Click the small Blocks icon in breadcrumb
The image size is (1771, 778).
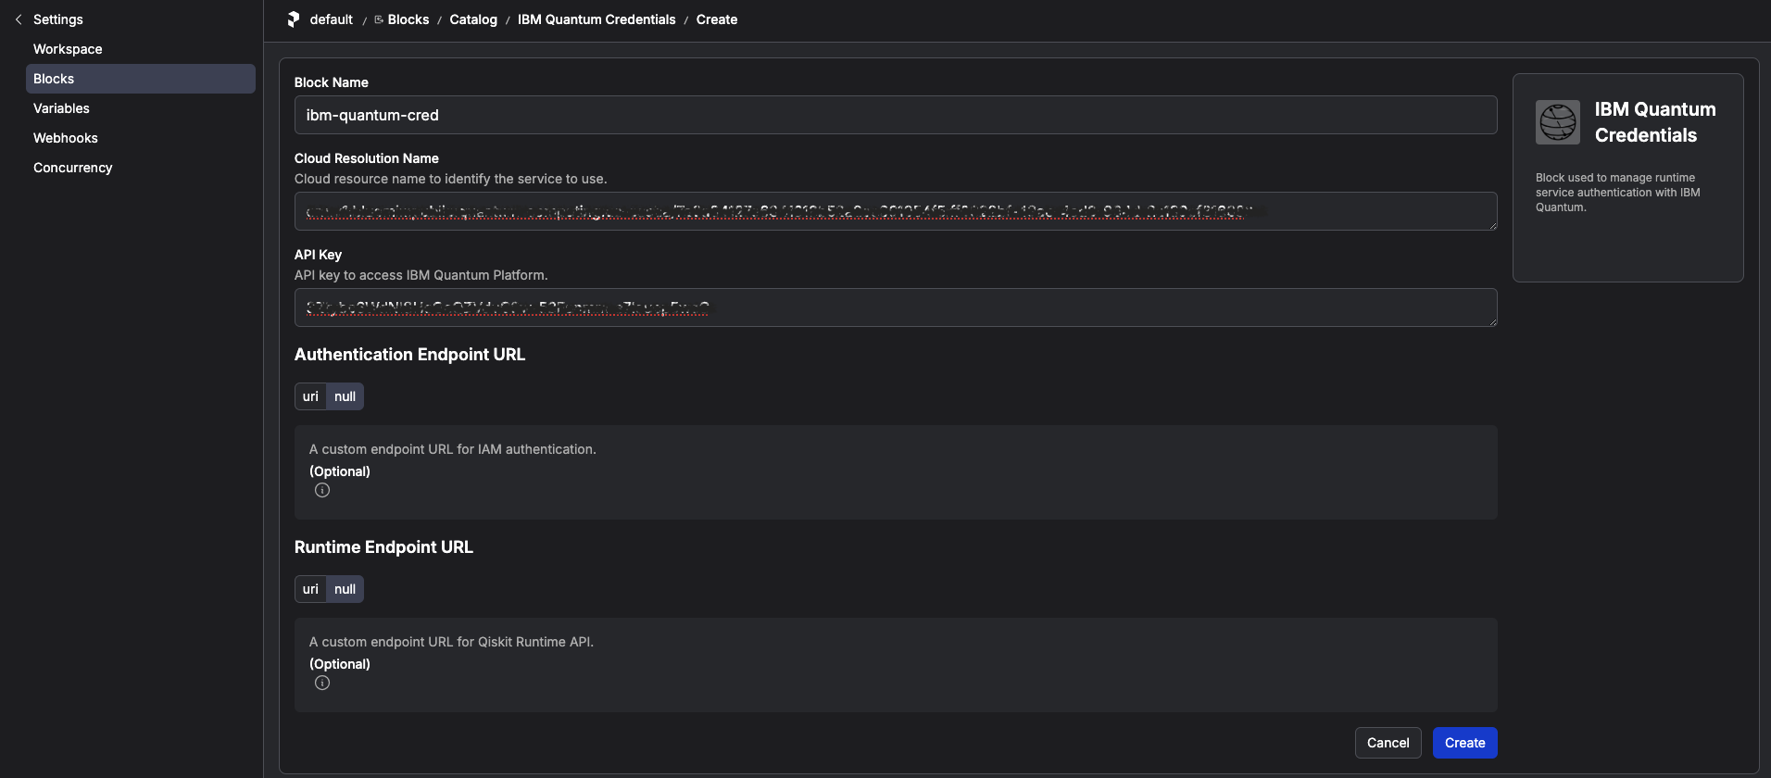pos(379,19)
